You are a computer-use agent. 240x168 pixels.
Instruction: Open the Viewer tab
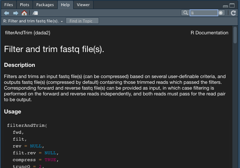click(x=83, y=5)
